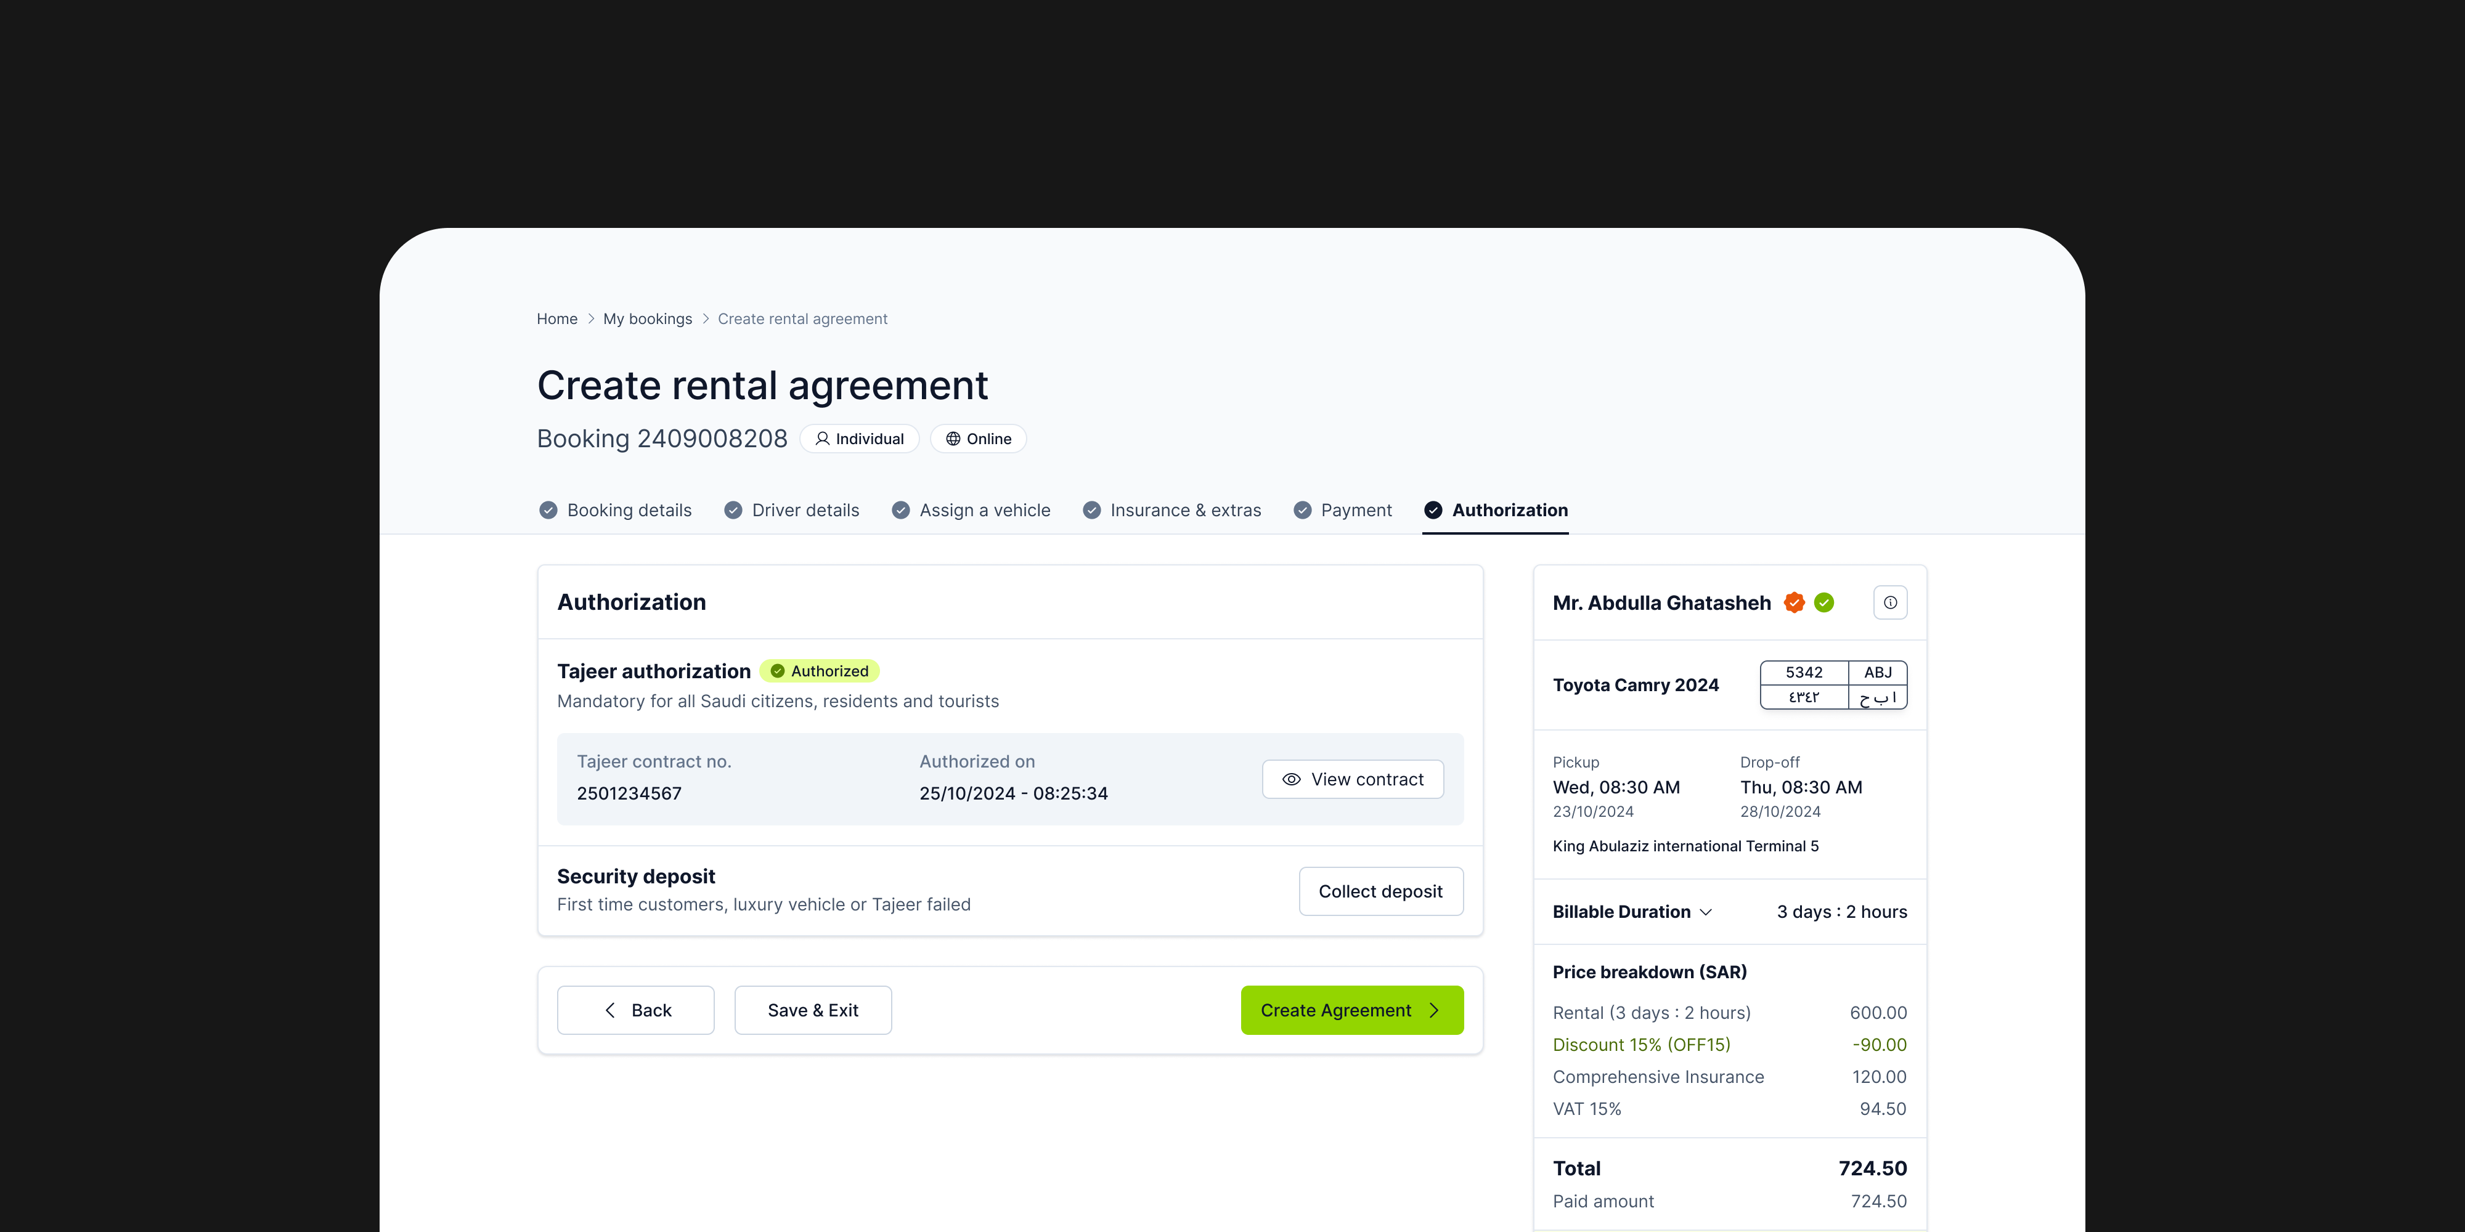Click the orange verified badge icon
The width and height of the screenshot is (2465, 1232).
[x=1794, y=602]
